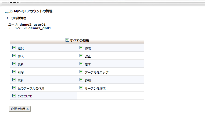205x115 pixels.
Task: Uncheck the 落す privilege checkbox
Action: coord(81,64)
